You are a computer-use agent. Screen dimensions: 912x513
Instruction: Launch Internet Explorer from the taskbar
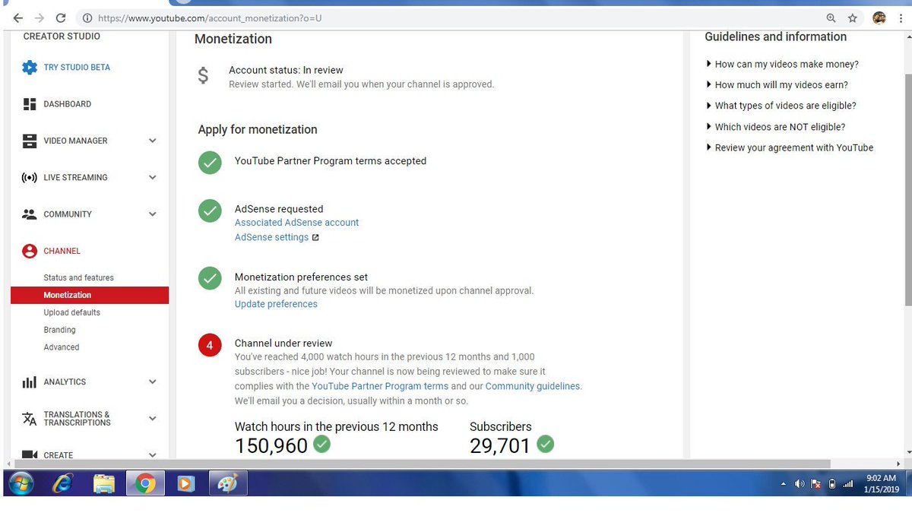click(63, 483)
